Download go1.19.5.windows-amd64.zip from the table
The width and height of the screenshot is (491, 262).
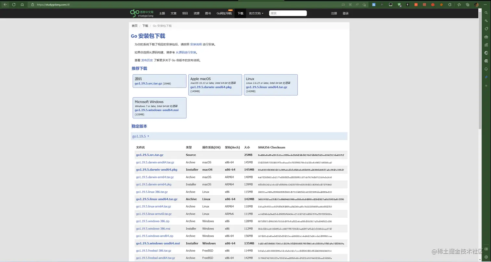(x=155, y=236)
